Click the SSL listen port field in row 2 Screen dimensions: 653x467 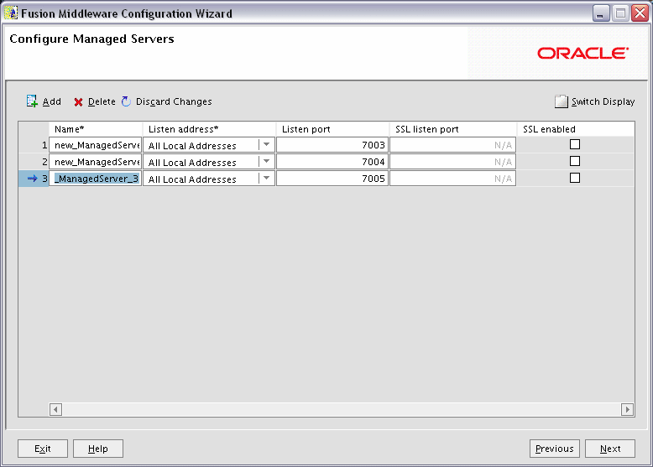pyautogui.click(x=452, y=161)
